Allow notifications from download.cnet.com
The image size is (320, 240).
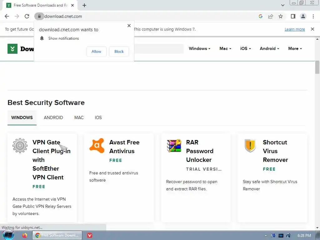tap(96, 52)
